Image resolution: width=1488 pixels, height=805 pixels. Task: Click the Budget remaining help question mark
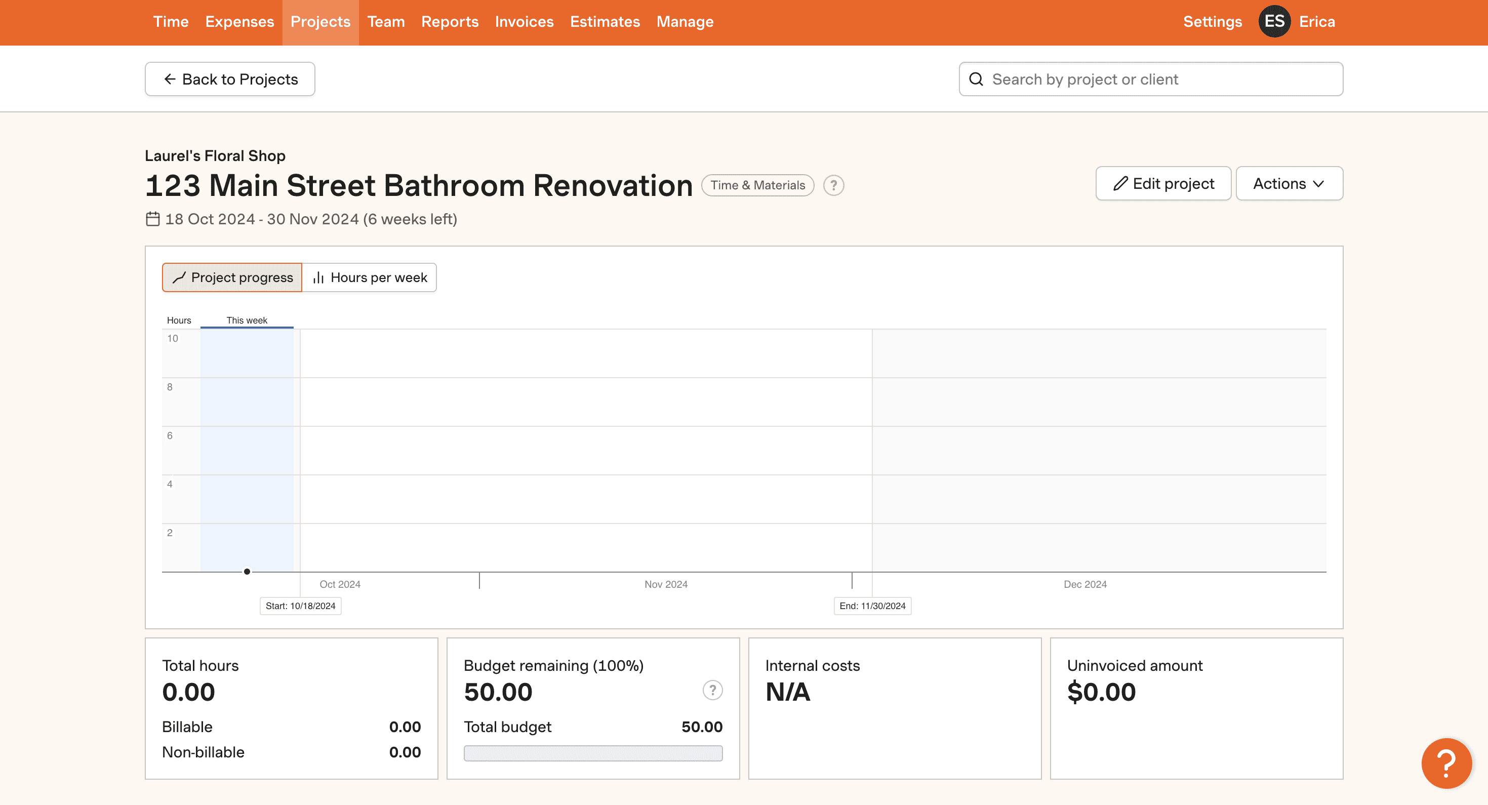712,690
